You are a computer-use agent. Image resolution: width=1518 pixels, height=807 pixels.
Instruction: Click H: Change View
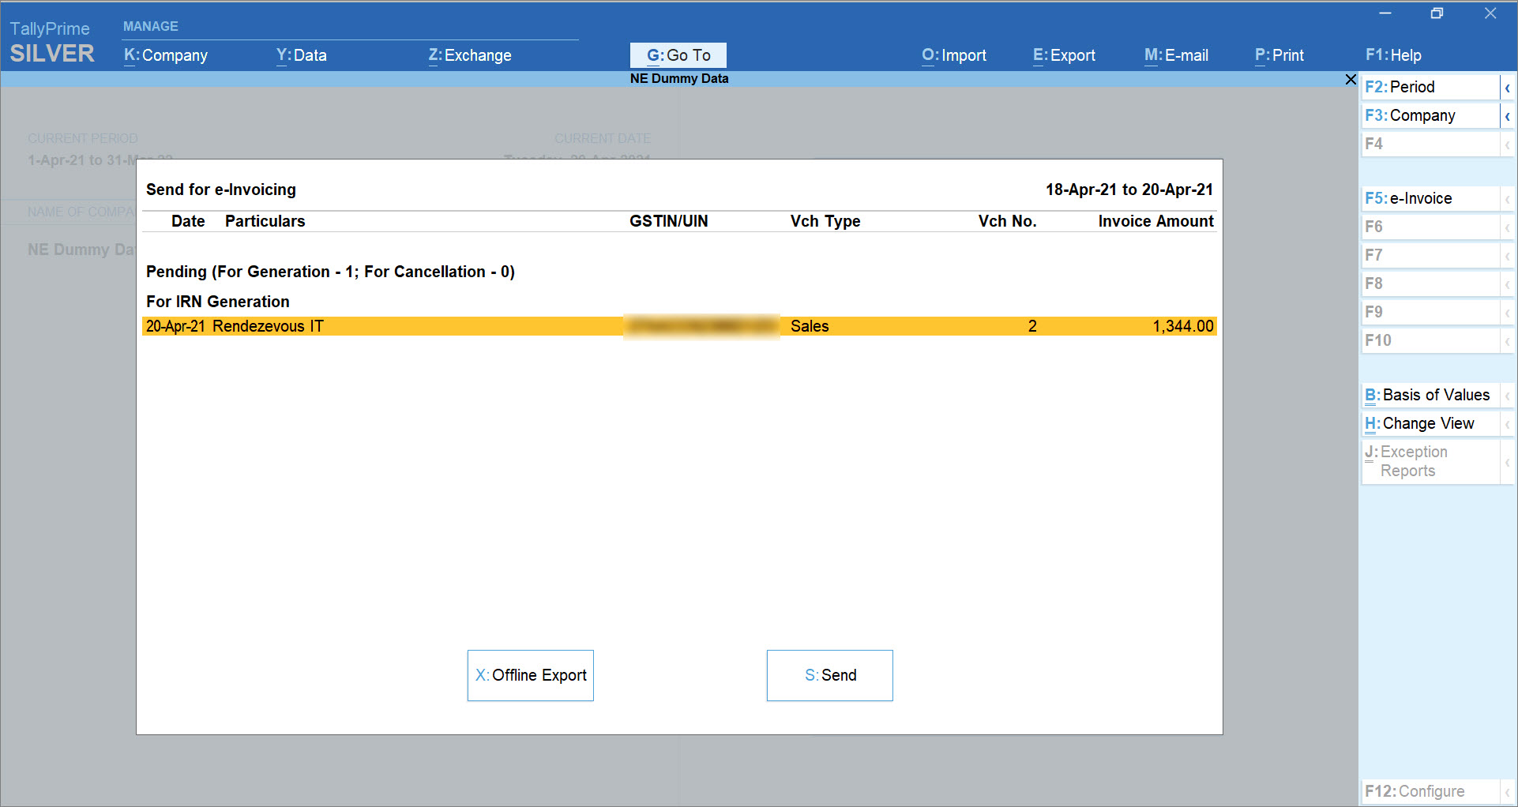pyautogui.click(x=1430, y=423)
